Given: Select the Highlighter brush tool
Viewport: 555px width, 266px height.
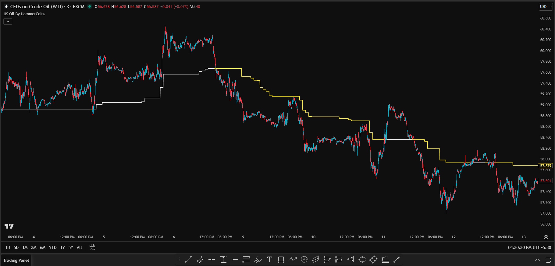Looking at the screenshot, I should click(x=258, y=260).
